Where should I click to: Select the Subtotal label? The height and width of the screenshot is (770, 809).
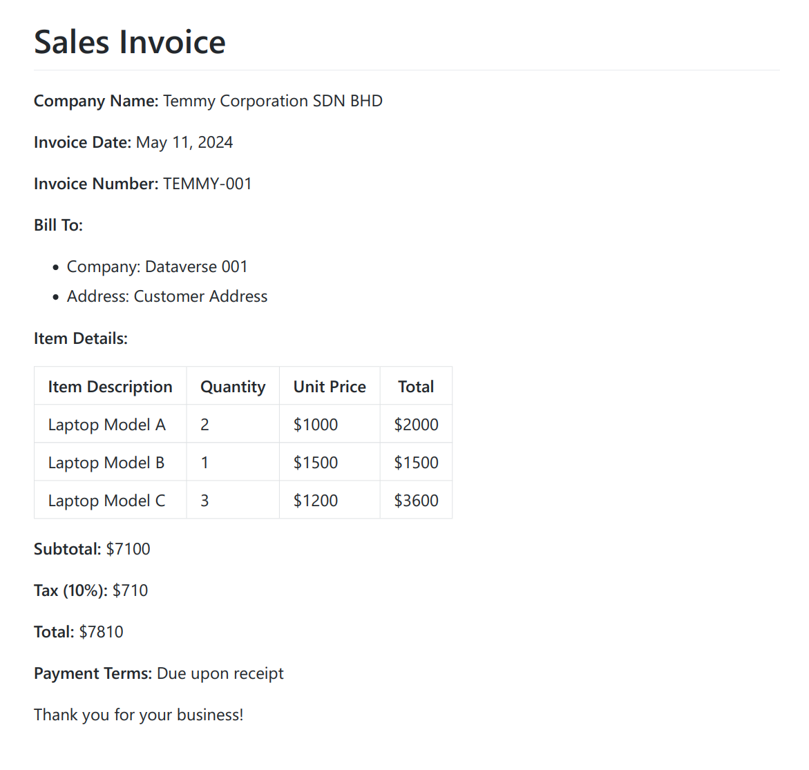click(68, 549)
